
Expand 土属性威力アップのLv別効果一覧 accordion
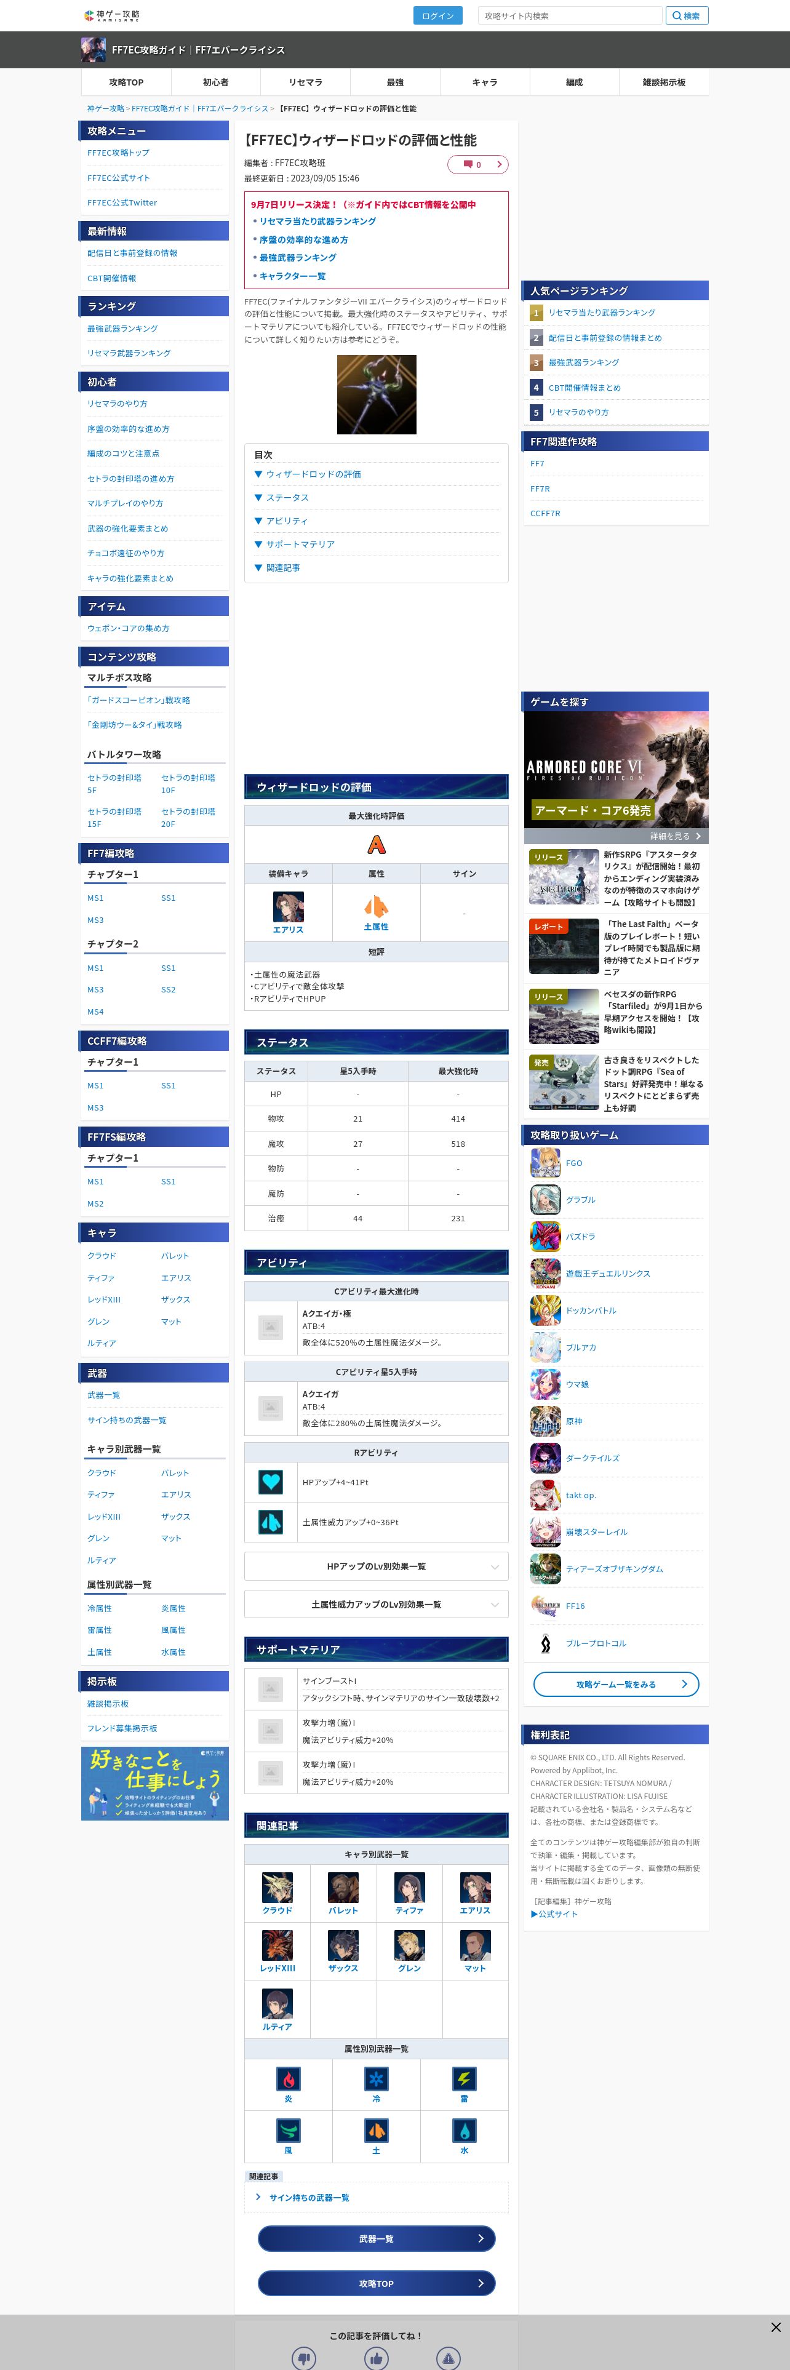(376, 1605)
